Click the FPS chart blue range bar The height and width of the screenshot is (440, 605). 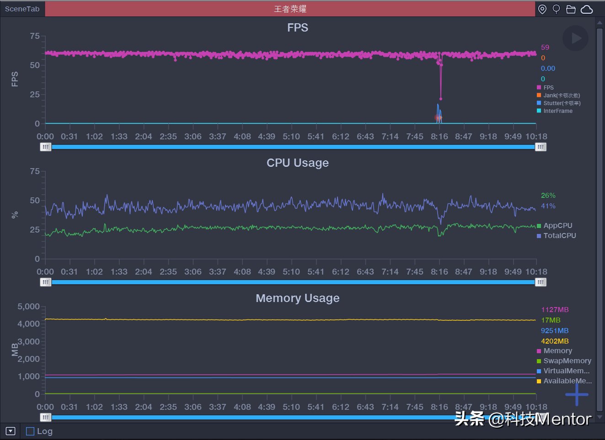pyautogui.click(x=293, y=147)
